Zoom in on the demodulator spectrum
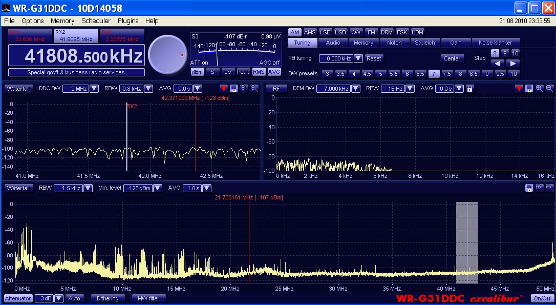This screenshot has width=556, height=305. coord(539,88)
